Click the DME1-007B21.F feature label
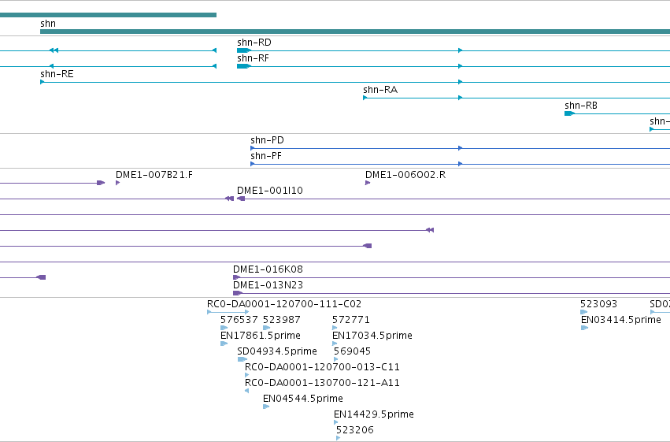Screen dimensions: 670x442 (x=154, y=175)
